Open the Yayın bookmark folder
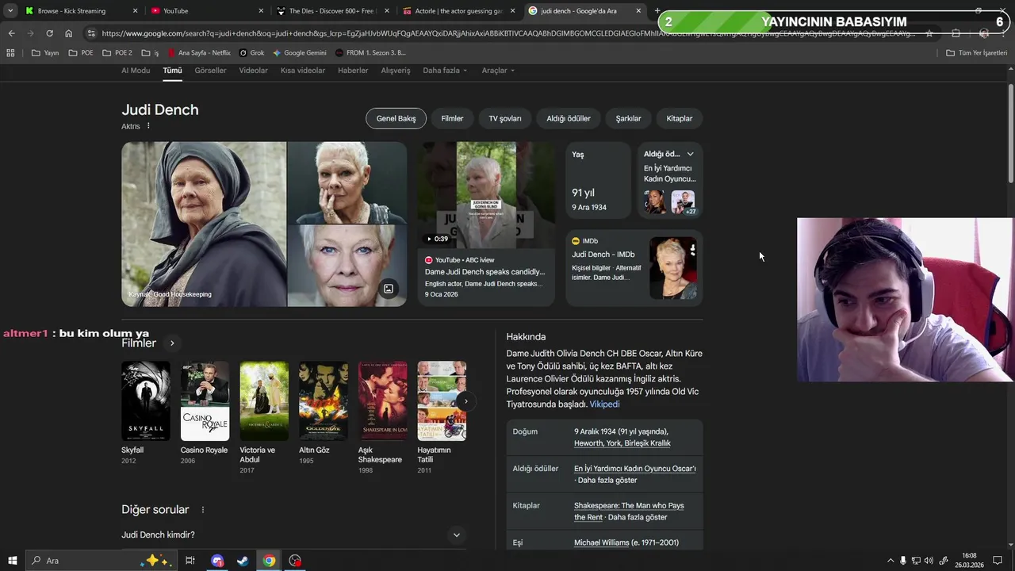Viewport: 1015px width, 571px height. pos(45,52)
